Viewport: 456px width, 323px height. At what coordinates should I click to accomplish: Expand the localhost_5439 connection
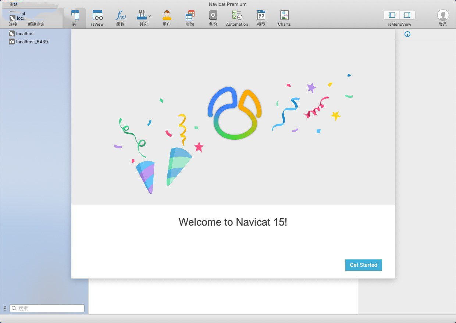pos(31,42)
